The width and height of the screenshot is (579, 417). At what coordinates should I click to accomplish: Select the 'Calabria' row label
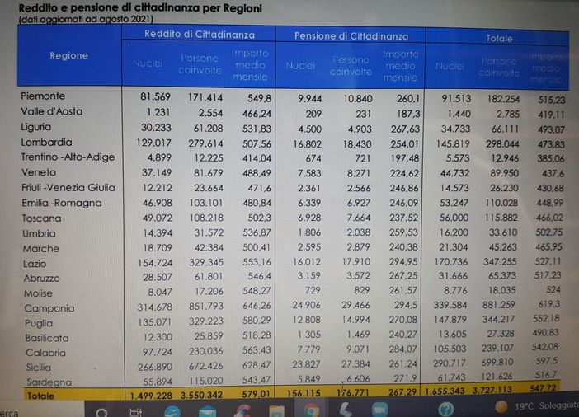[x=46, y=353]
